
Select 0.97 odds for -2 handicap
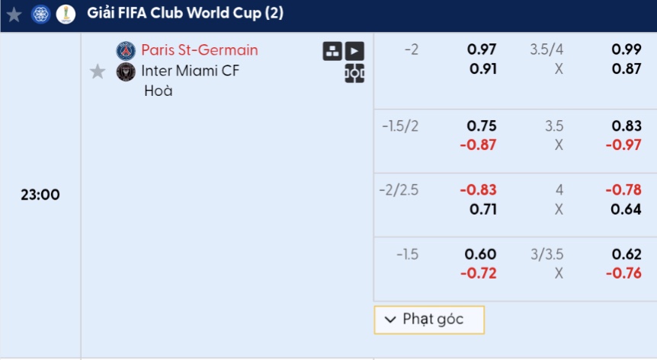pos(482,49)
